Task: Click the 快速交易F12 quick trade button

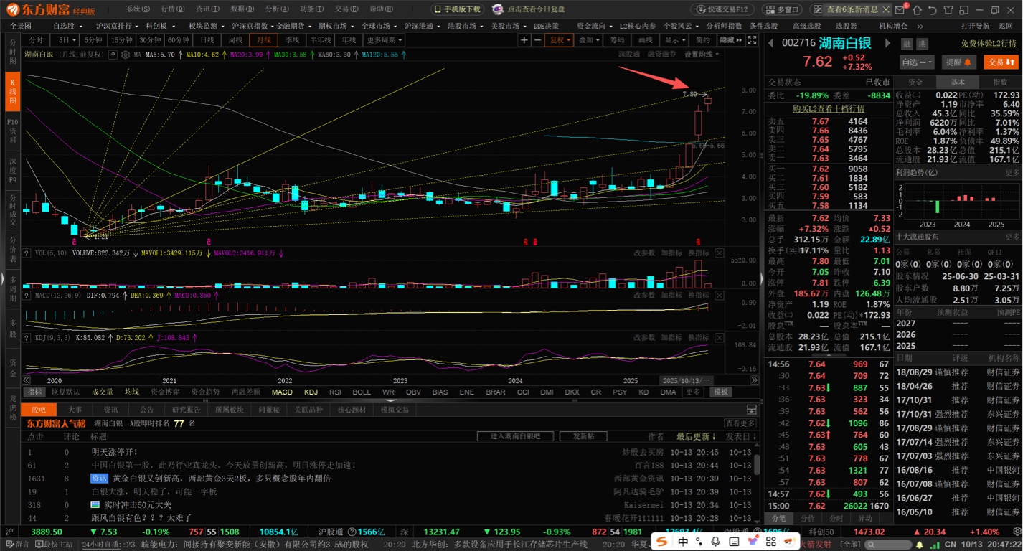Action: point(722,9)
